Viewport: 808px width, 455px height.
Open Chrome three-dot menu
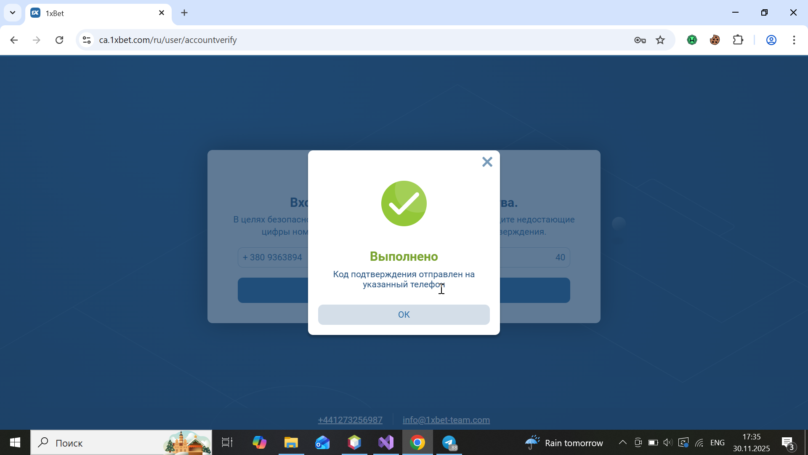tap(794, 40)
